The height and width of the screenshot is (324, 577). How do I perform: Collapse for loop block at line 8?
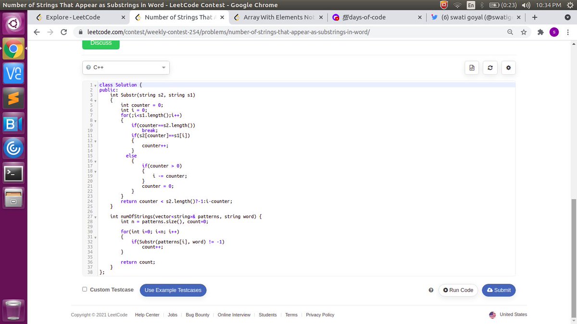coord(95,120)
